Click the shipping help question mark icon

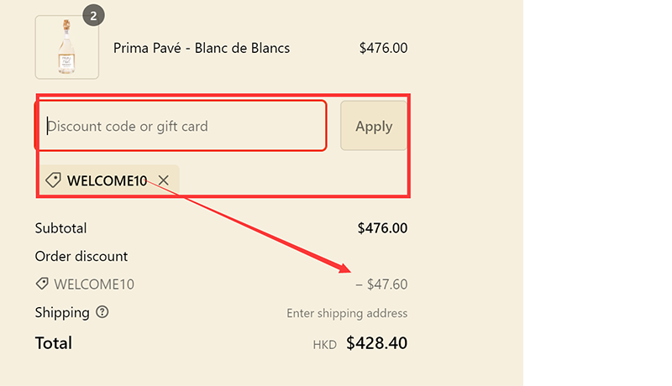[x=102, y=312]
